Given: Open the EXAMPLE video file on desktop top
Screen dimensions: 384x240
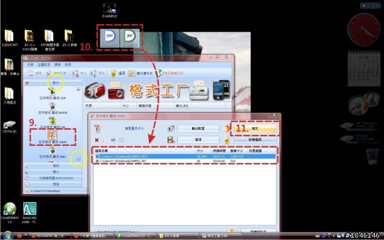Looking at the screenshot, I should [109, 10].
